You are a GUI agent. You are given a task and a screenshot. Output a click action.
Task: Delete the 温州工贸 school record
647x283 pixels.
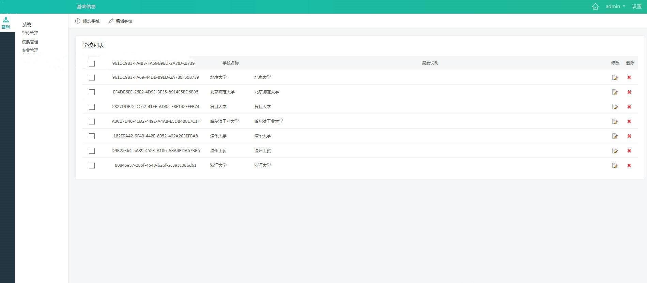coord(629,151)
